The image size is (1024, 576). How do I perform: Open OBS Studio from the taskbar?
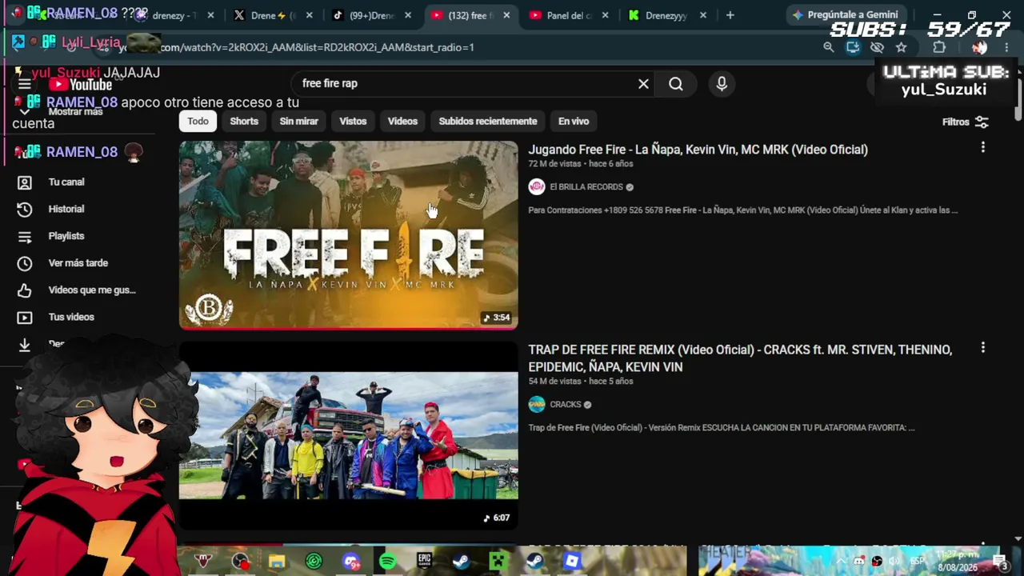tap(240, 562)
